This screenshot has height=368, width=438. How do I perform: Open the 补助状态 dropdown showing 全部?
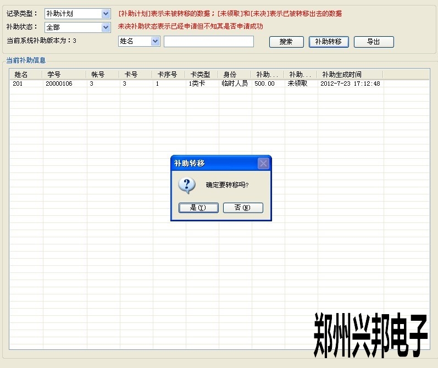(x=77, y=27)
